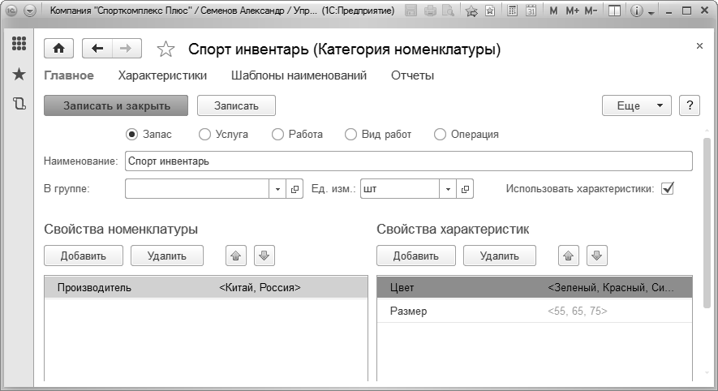Click the print icon in title bar
718x391 pixels.
tap(430, 11)
